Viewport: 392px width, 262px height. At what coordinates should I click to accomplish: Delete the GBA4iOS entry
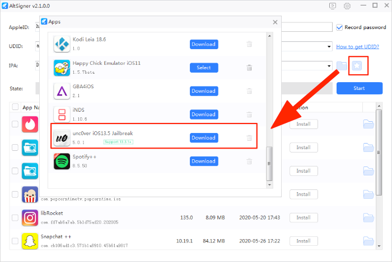249,91
